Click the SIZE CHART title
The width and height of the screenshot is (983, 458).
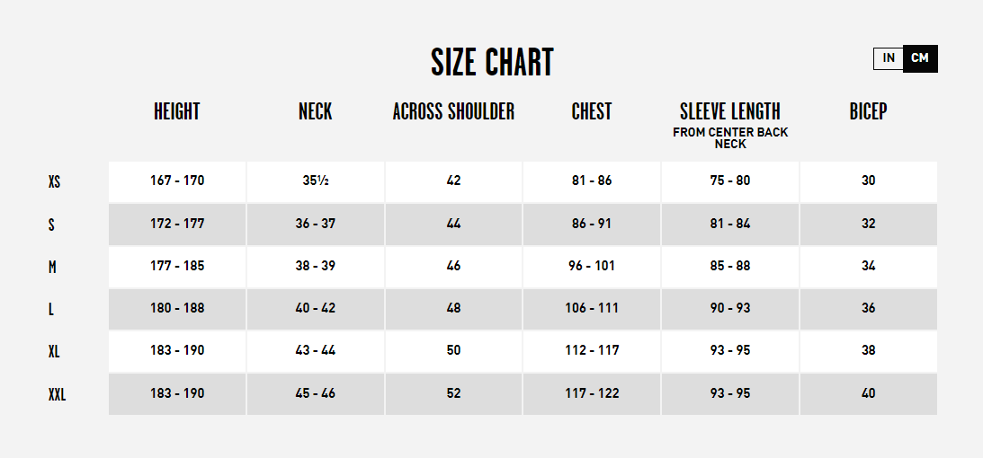pyautogui.click(x=492, y=63)
